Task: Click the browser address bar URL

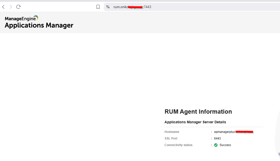Action: point(132,7)
